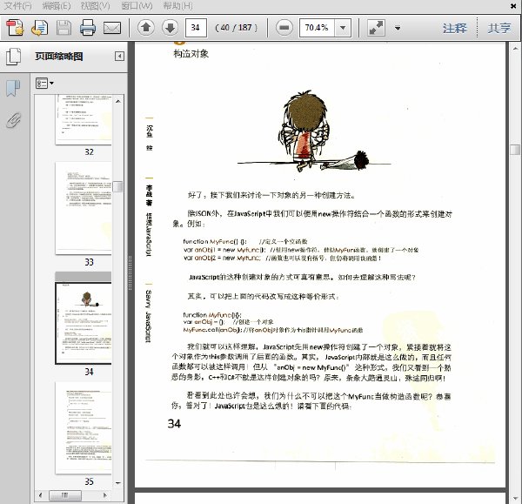Zoom out with the minus button
The height and width of the screenshot is (504, 522).
point(284,28)
